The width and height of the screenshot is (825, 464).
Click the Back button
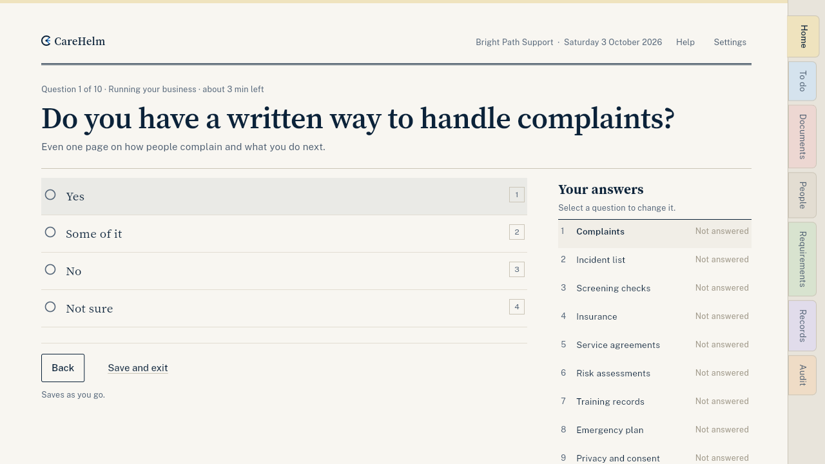63,368
